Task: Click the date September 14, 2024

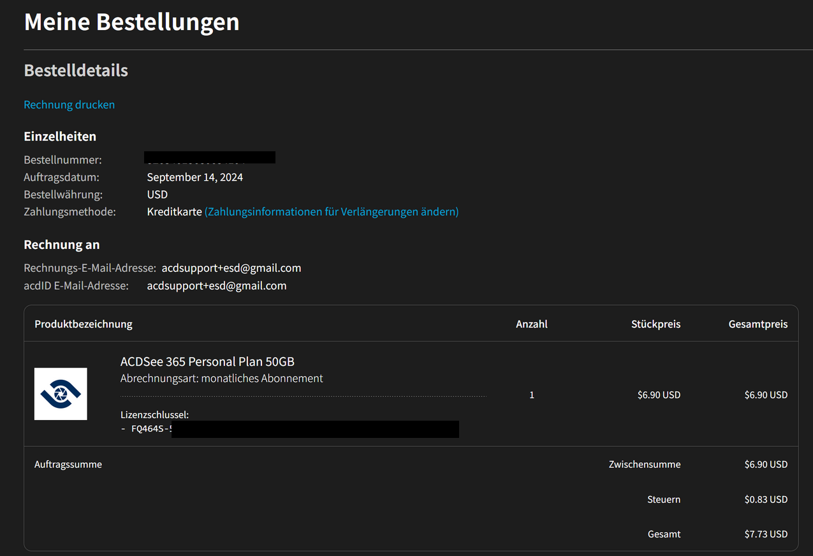Action: coord(195,177)
